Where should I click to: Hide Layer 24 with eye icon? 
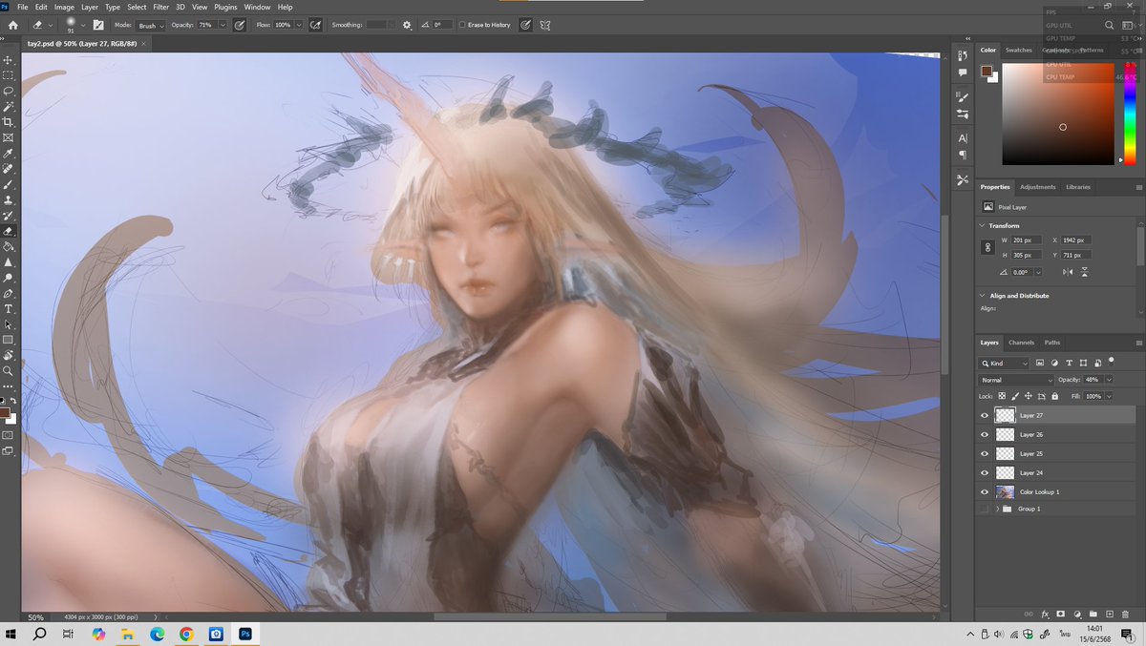985,472
